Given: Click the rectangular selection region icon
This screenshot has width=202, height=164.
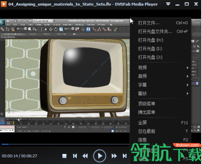Looking at the screenshot, I should [x=40, y=29].
